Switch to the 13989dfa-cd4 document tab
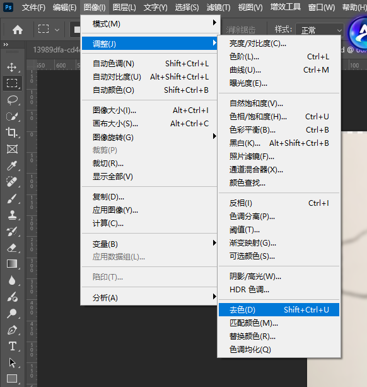 point(57,50)
